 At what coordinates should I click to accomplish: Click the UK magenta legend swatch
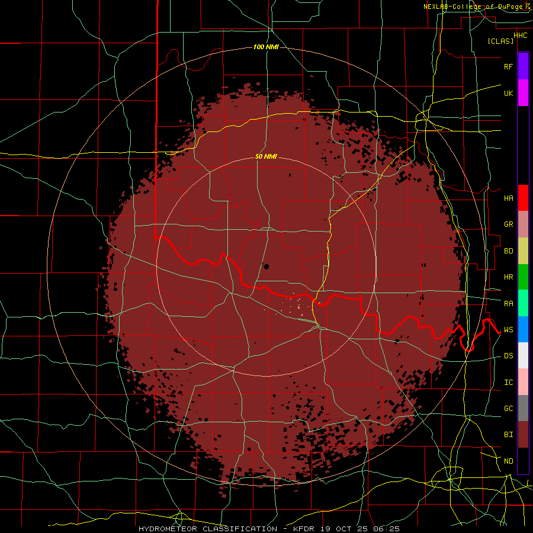[x=523, y=93]
